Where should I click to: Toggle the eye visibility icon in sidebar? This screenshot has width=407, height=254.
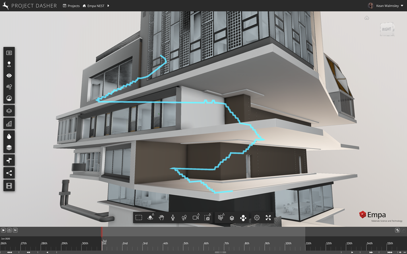click(9, 75)
